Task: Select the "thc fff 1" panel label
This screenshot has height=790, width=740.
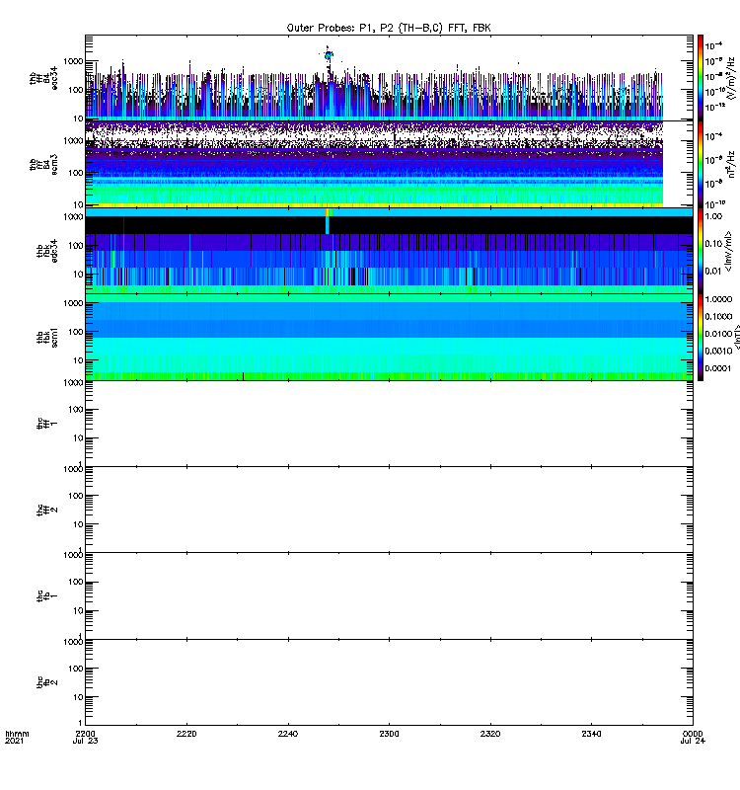Action: tap(47, 424)
